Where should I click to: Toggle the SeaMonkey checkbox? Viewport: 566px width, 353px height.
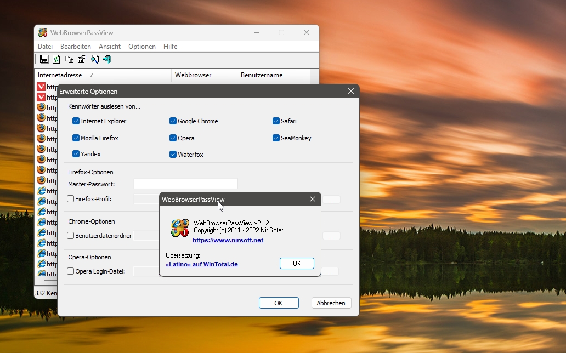click(276, 138)
